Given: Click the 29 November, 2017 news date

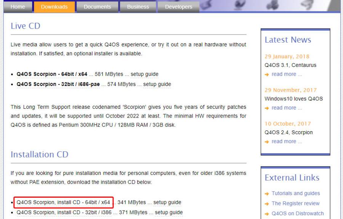Looking at the screenshot, I should [290, 90].
